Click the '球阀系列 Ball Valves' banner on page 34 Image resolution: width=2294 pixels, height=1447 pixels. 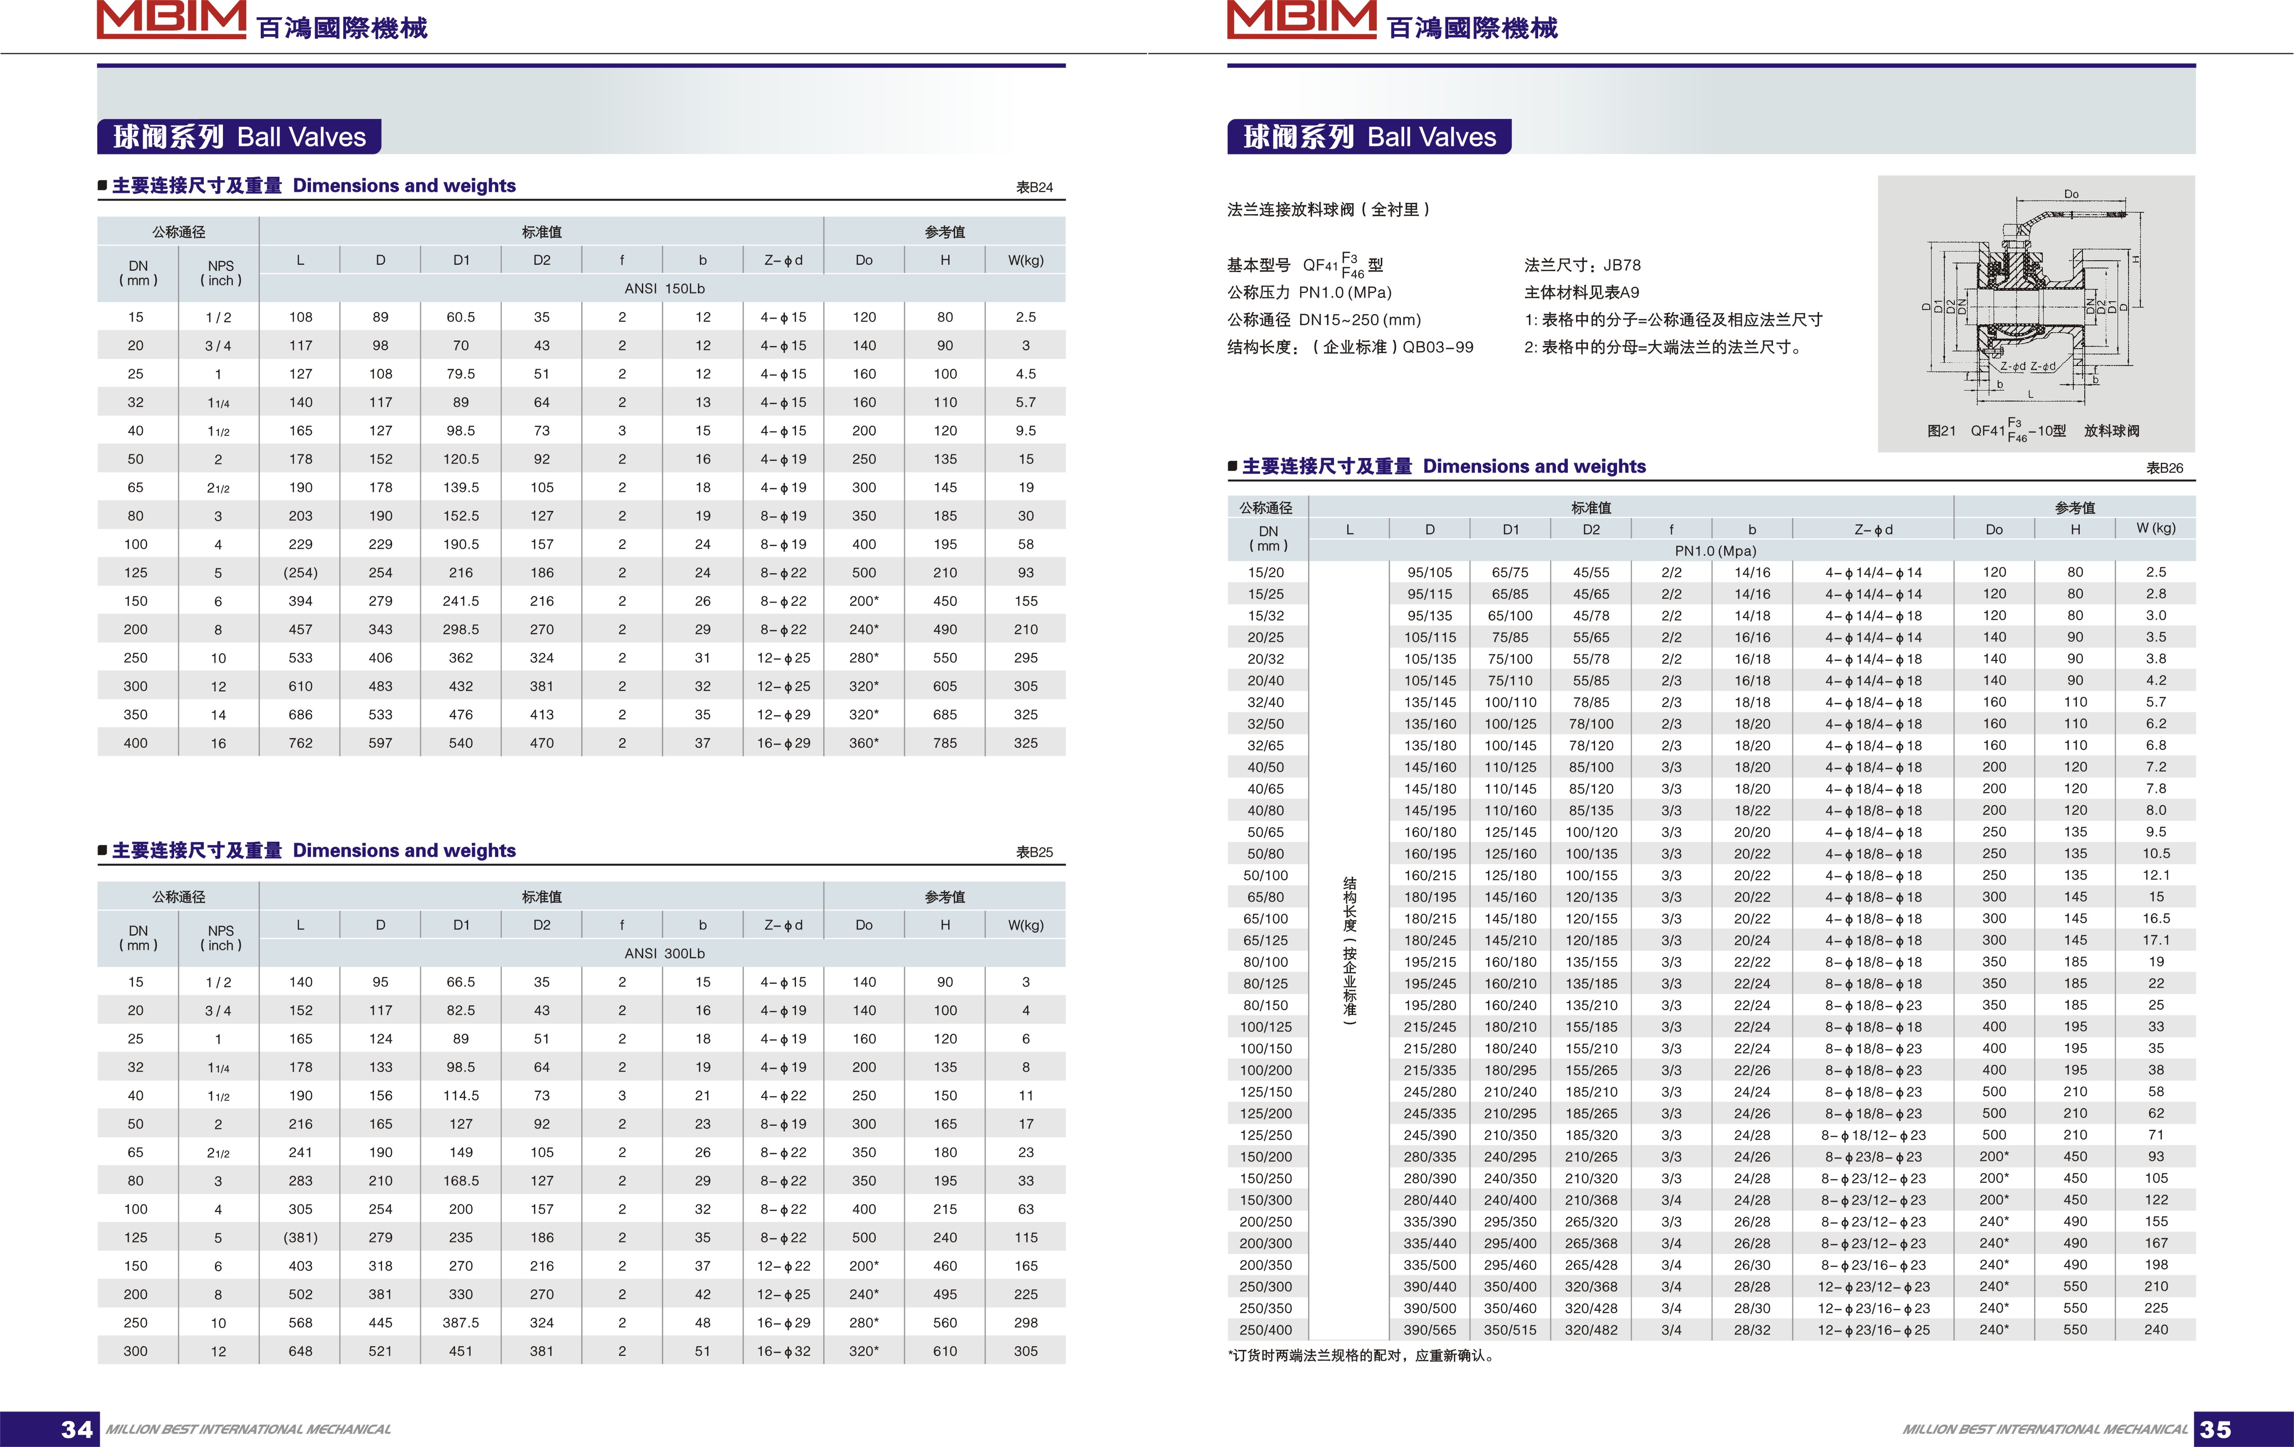click(239, 137)
